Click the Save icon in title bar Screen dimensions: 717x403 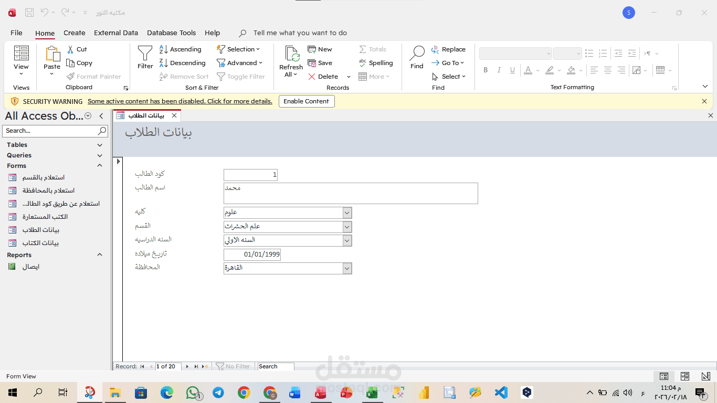[29, 12]
